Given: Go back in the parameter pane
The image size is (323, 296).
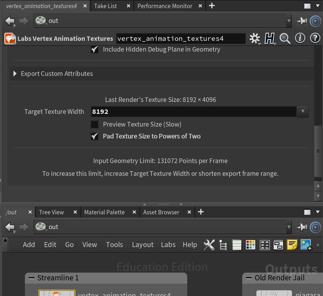Looking at the screenshot, I should tap(10, 21).
